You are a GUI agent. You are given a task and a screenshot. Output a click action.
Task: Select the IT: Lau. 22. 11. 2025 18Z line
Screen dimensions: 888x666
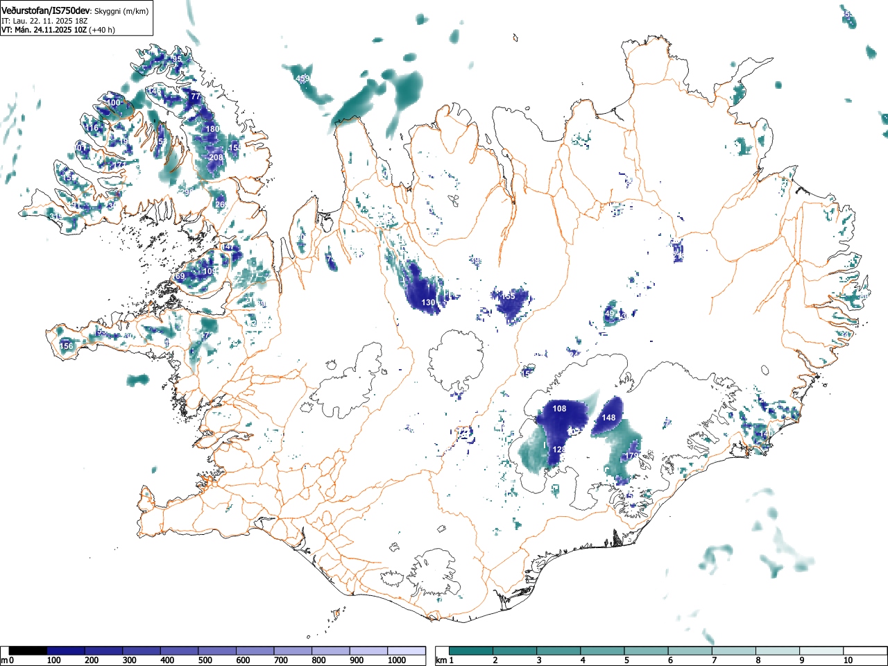point(44,21)
